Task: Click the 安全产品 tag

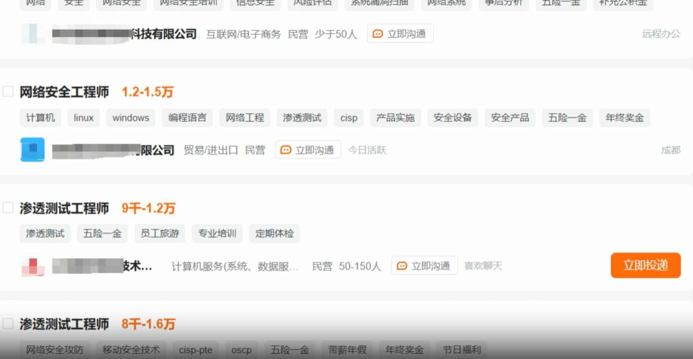Action: [x=510, y=118]
